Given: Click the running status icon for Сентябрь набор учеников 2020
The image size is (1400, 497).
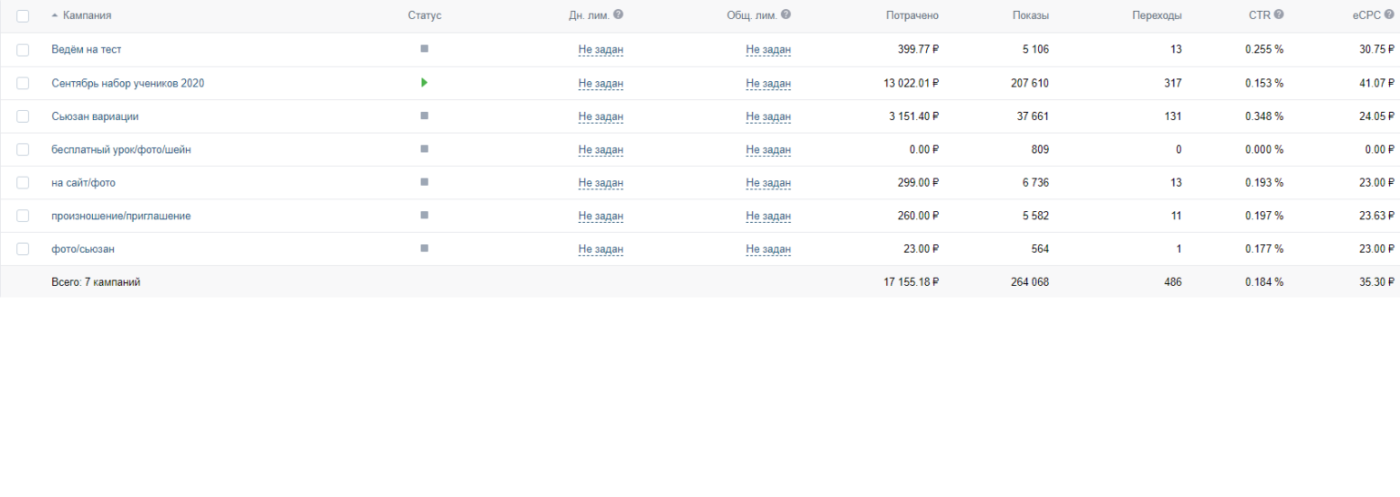Looking at the screenshot, I should click(x=424, y=83).
